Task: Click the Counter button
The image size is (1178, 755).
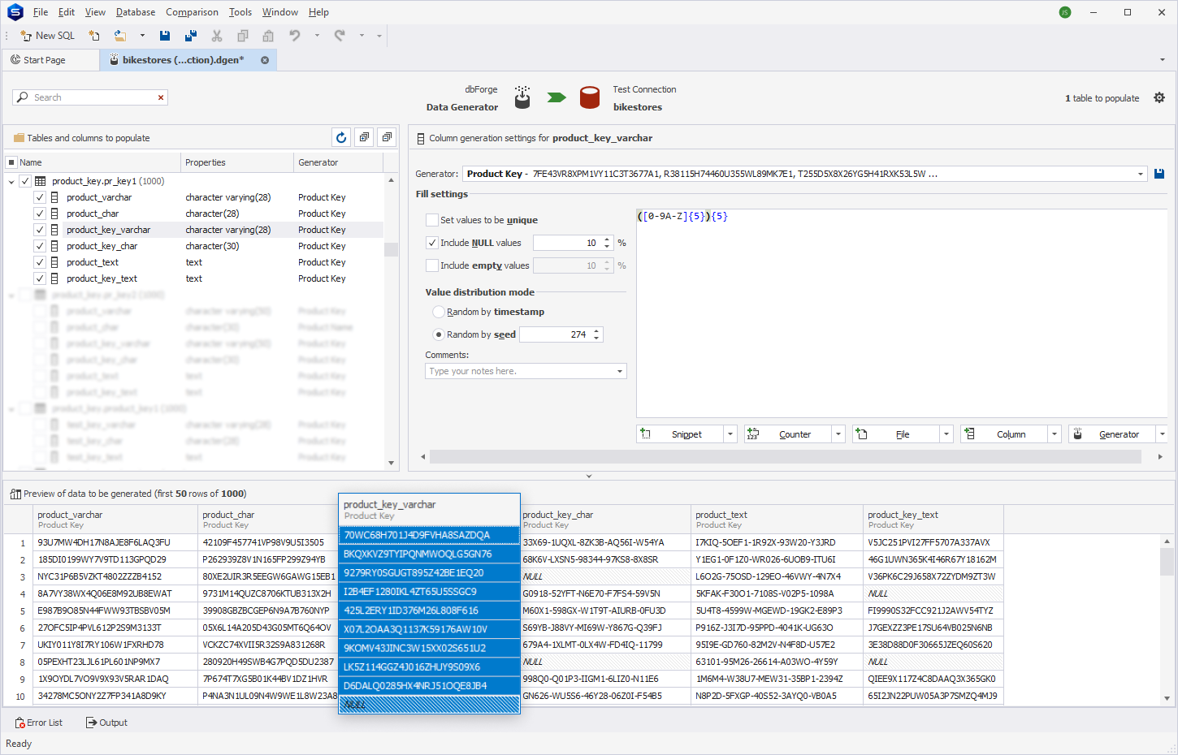Action: (787, 434)
